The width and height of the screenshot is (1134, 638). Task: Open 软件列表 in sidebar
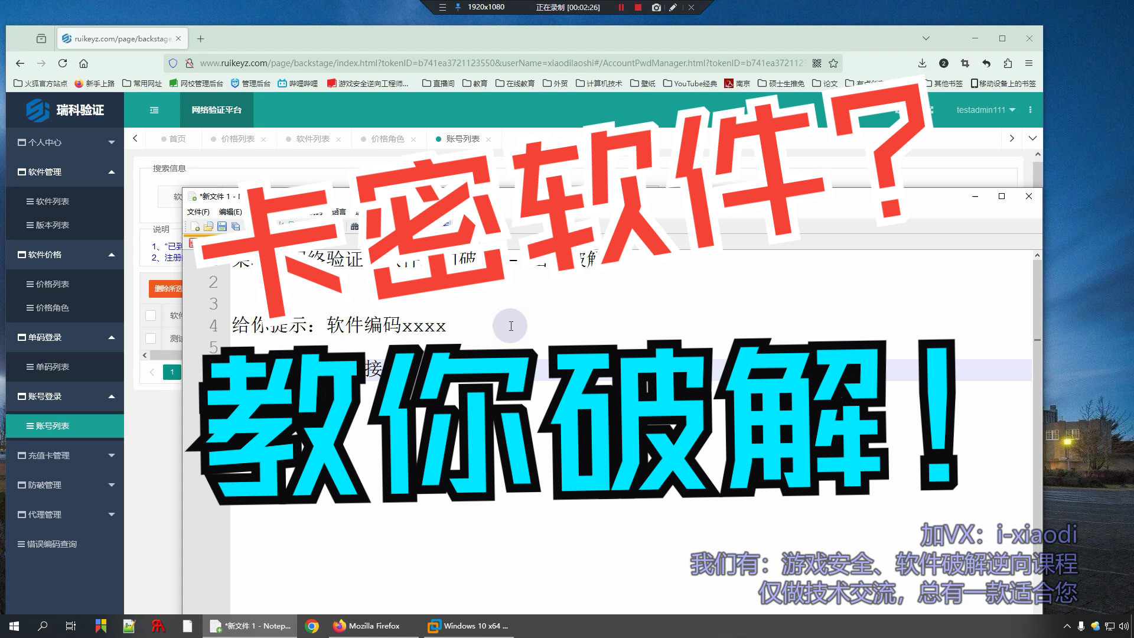pos(65,201)
